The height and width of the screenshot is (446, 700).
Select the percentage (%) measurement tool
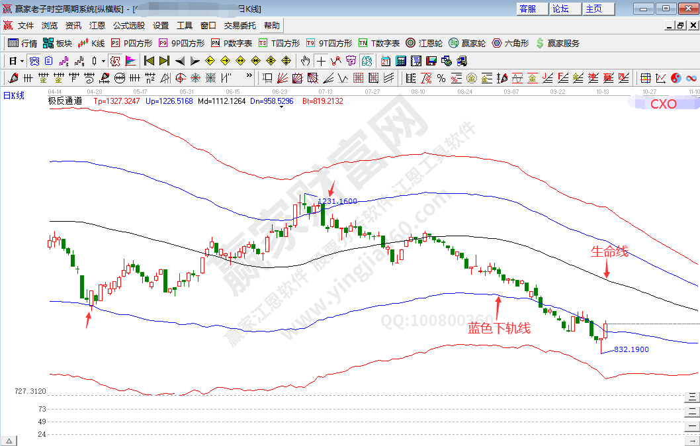click(441, 78)
